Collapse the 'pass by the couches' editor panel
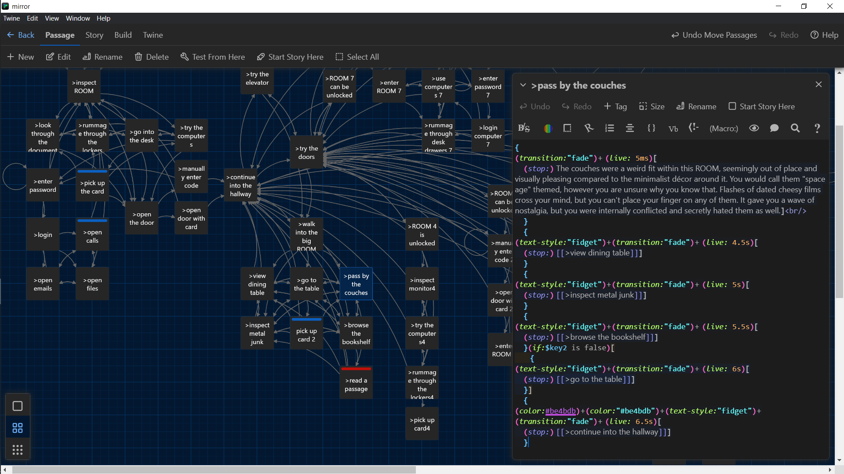 tap(523, 85)
